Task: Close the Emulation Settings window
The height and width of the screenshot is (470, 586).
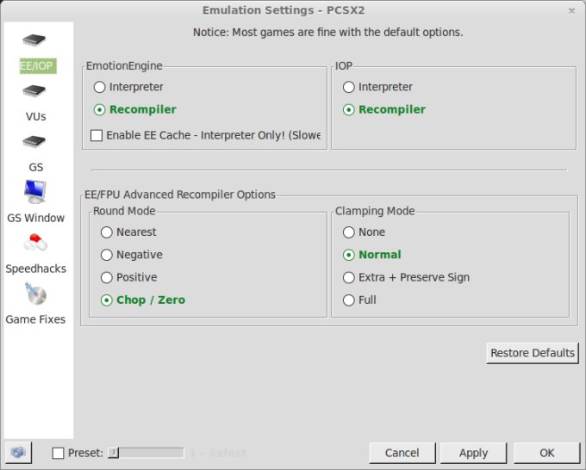Action: pyautogui.click(x=571, y=11)
